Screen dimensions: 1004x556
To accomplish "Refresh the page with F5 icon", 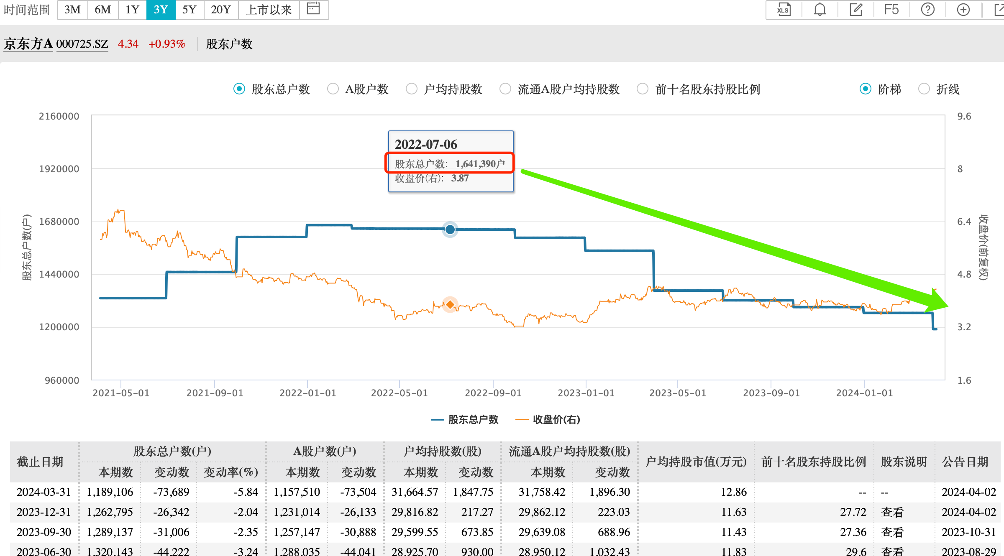I will click(891, 10).
